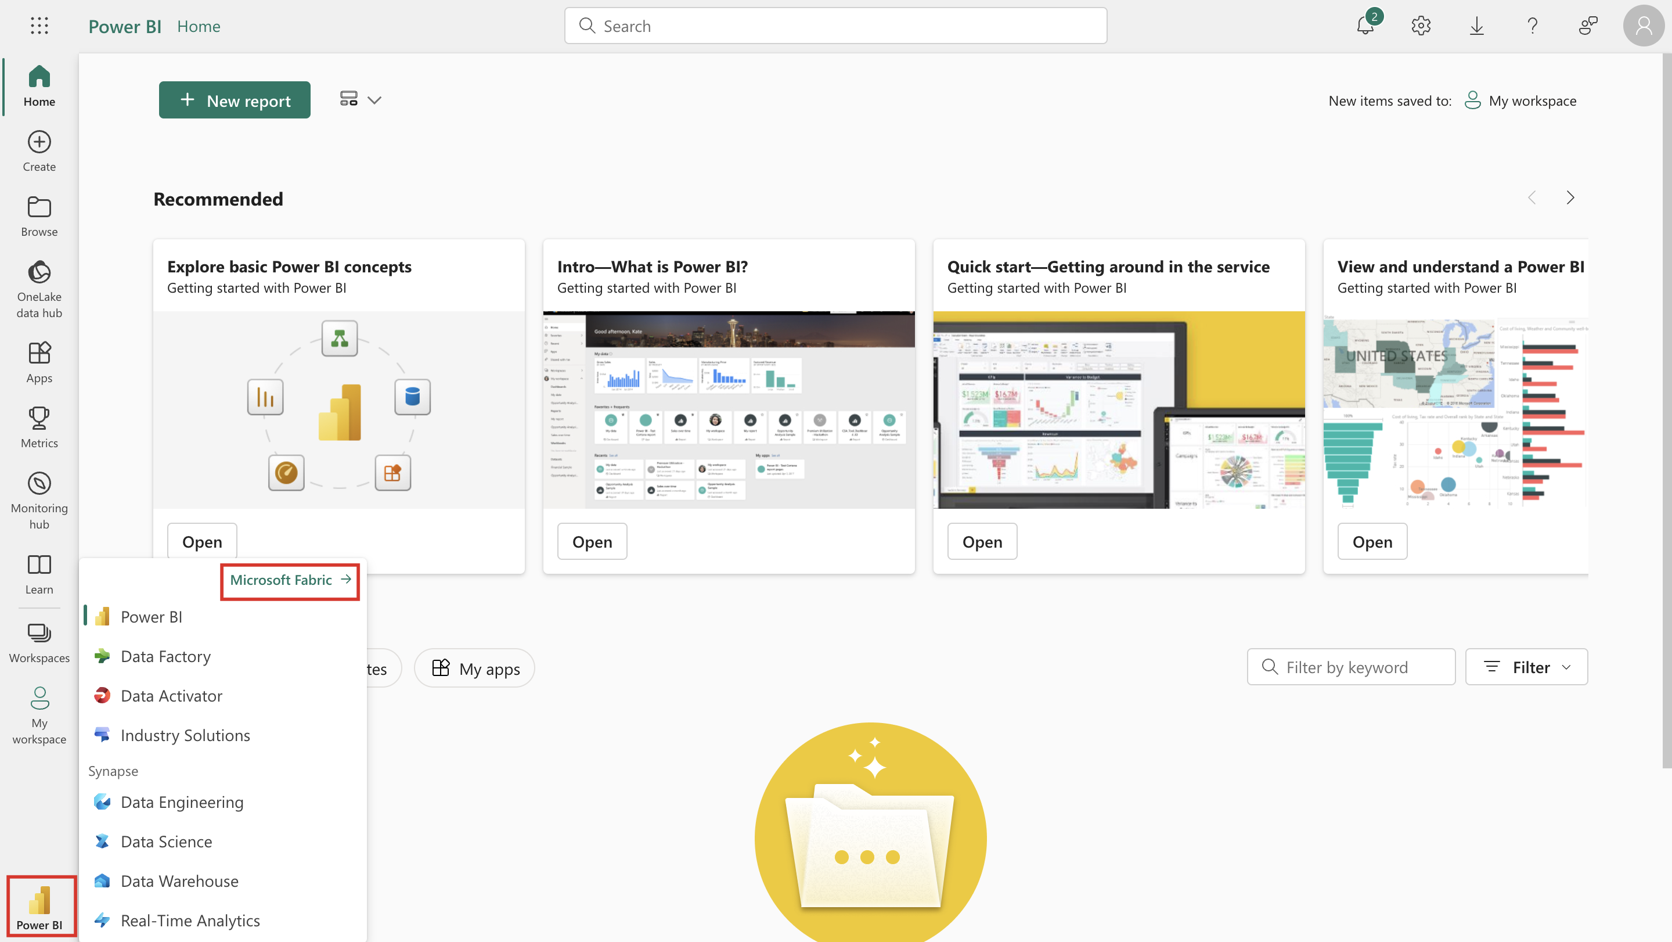1672x942 pixels.
Task: Go to Home in the sidebar
Action: [39, 87]
